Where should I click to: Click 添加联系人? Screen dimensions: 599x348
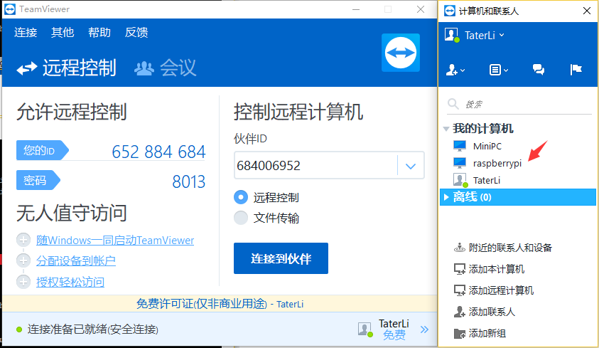(x=492, y=312)
